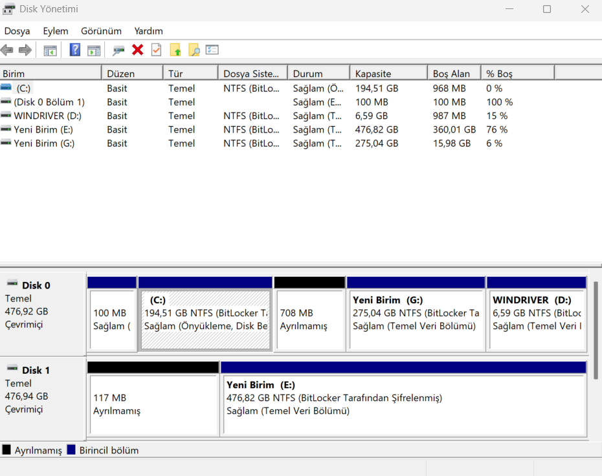Sort by the Düzen column header

pos(133,73)
